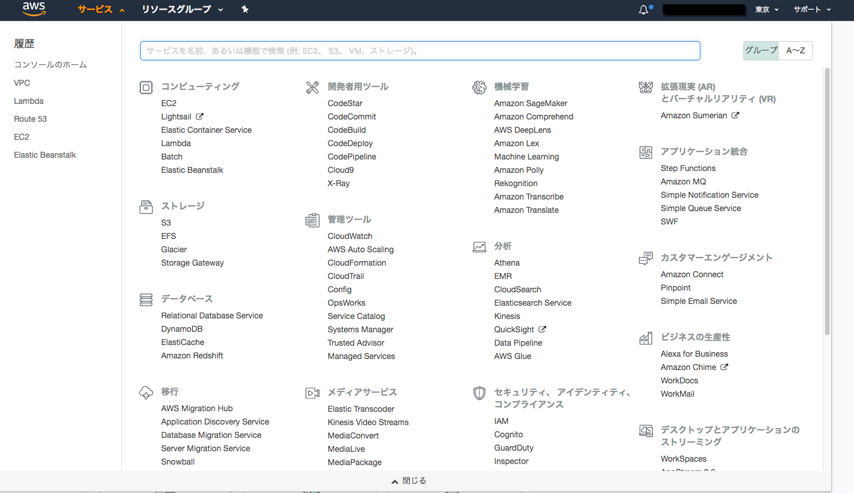
Task: Click the security shield icon
Action: click(479, 393)
